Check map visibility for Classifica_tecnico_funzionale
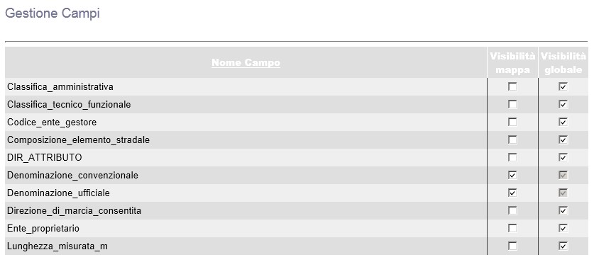Screen dimensions: 594x262 (512, 104)
